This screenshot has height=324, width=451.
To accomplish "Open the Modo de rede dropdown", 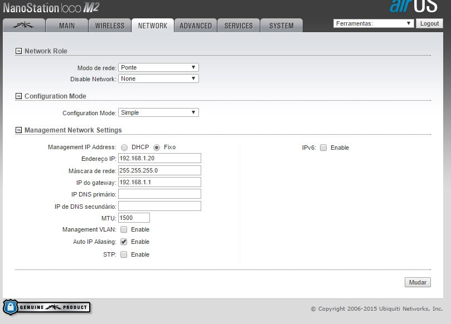I will (158, 67).
